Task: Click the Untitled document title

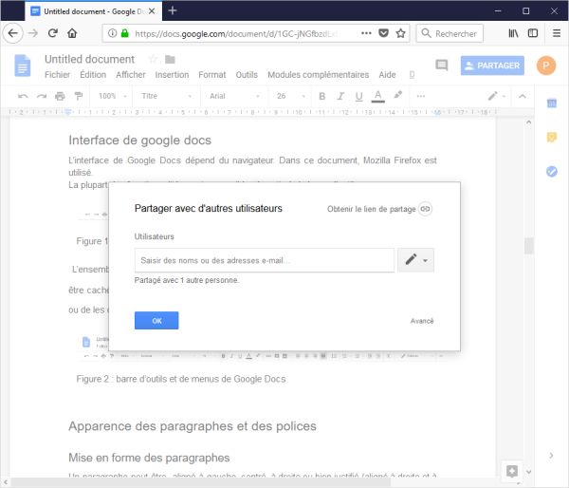Action: [x=89, y=59]
